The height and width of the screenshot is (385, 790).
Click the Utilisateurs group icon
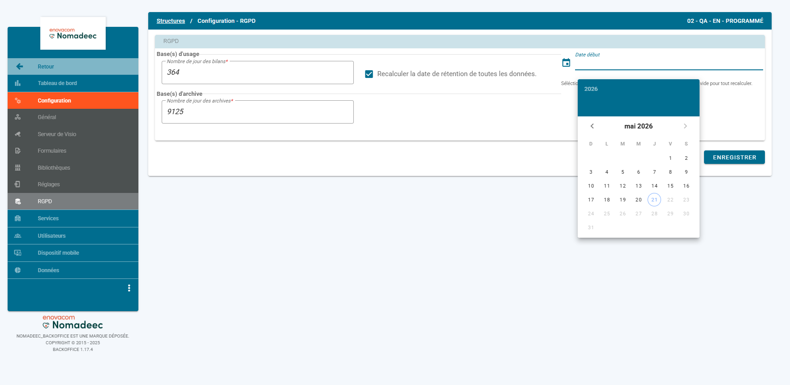coord(18,236)
